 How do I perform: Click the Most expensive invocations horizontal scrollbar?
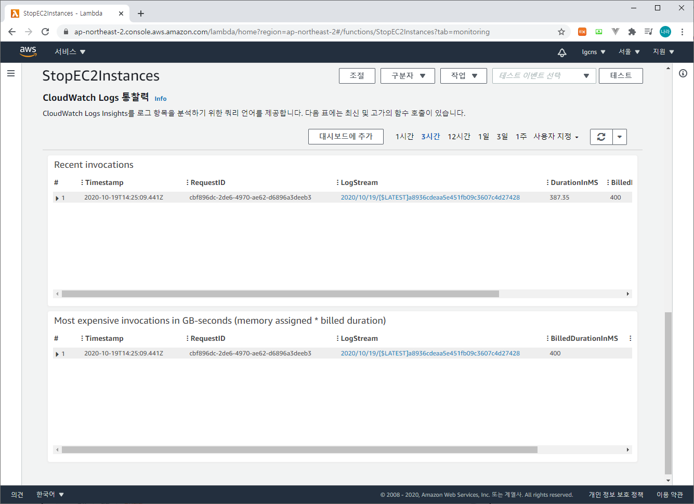(299, 450)
